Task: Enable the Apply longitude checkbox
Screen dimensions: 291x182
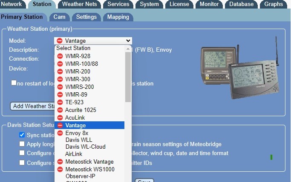Action: point(22,144)
